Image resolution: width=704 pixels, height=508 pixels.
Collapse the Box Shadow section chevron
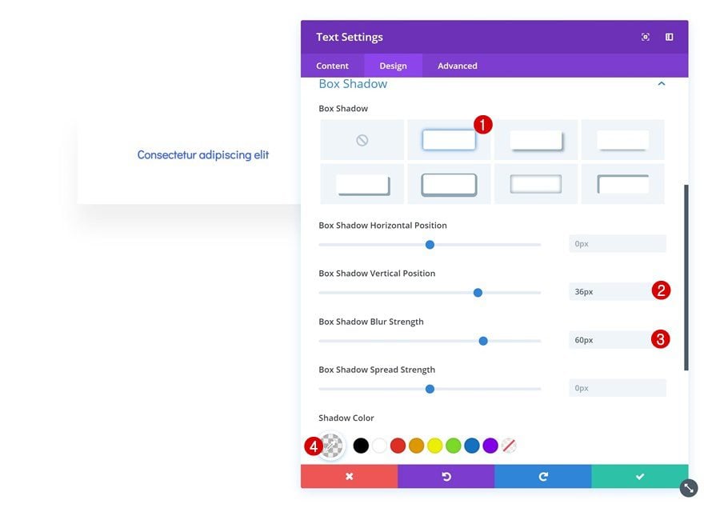pyautogui.click(x=662, y=84)
